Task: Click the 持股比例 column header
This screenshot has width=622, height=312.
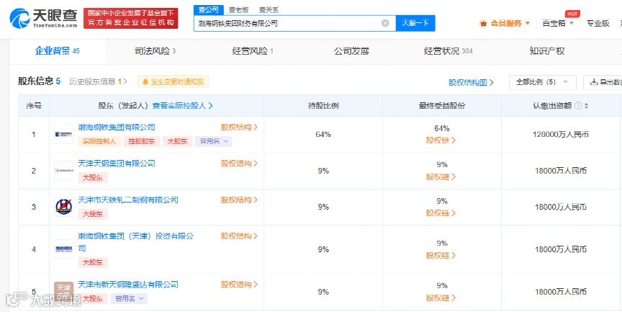Action: tap(323, 106)
